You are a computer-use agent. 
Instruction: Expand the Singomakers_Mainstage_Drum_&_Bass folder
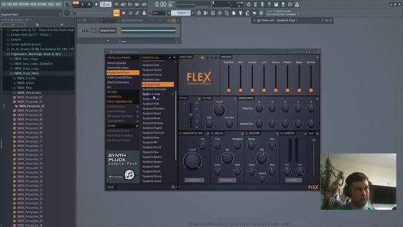[36, 54]
